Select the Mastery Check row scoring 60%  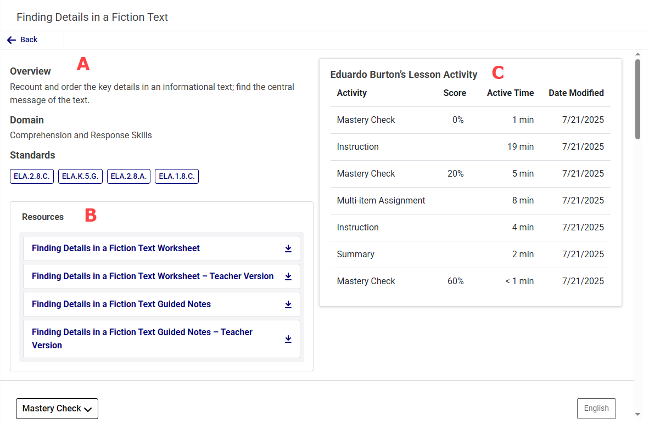pyautogui.click(x=470, y=281)
